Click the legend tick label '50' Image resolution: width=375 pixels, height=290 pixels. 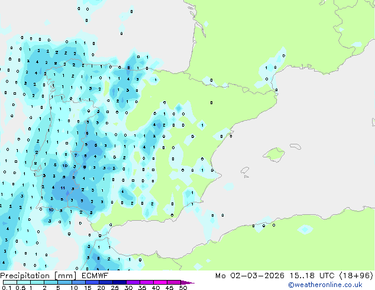click(x=183, y=288)
